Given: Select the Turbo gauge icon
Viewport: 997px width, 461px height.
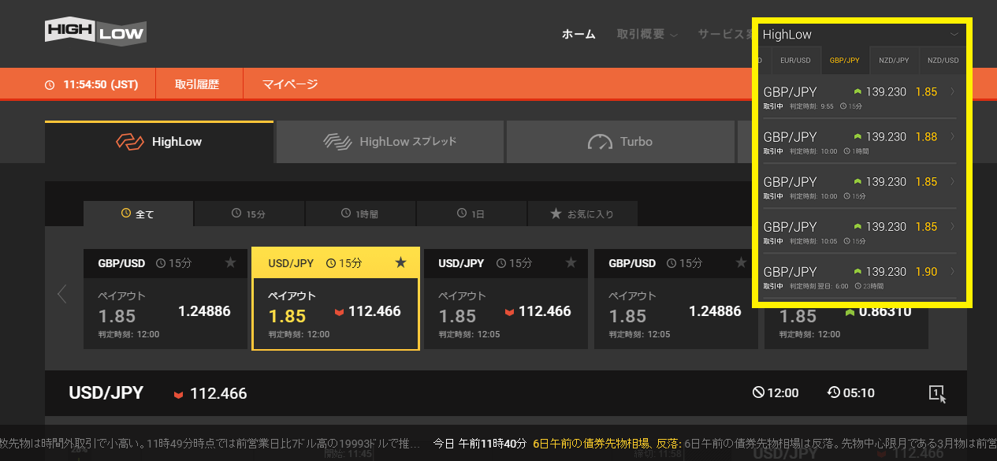Looking at the screenshot, I should pyautogui.click(x=600, y=142).
